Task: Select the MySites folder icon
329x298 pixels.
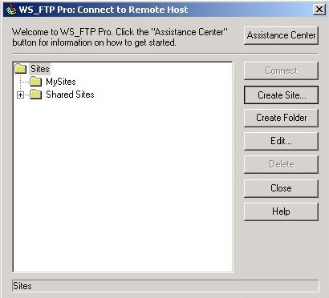Action: [x=35, y=82]
